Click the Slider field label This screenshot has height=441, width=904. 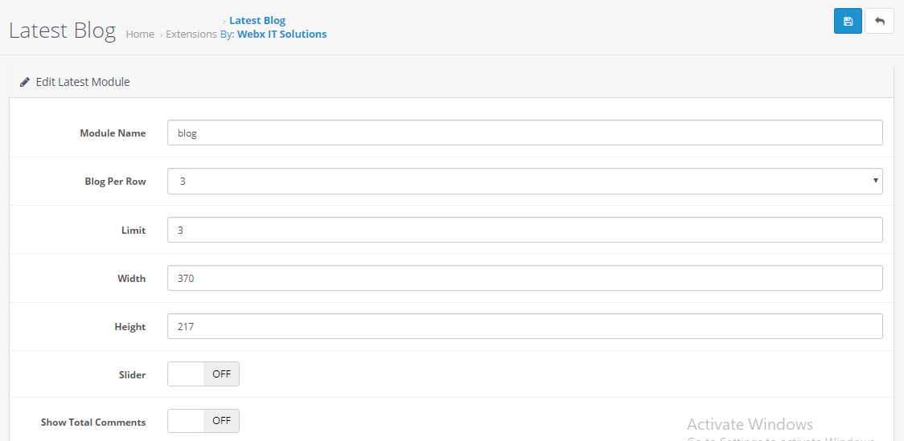[132, 375]
